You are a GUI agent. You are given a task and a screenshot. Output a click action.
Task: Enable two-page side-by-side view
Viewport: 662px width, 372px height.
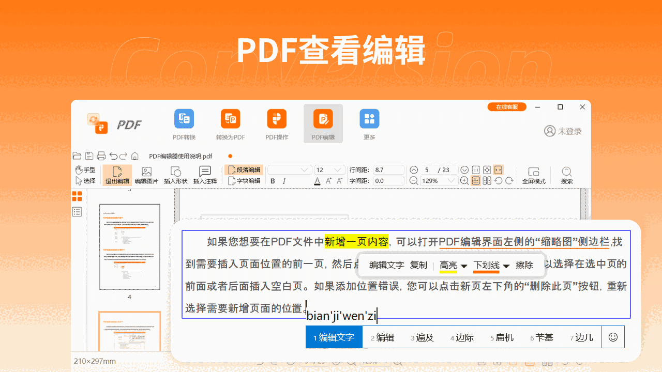click(487, 180)
